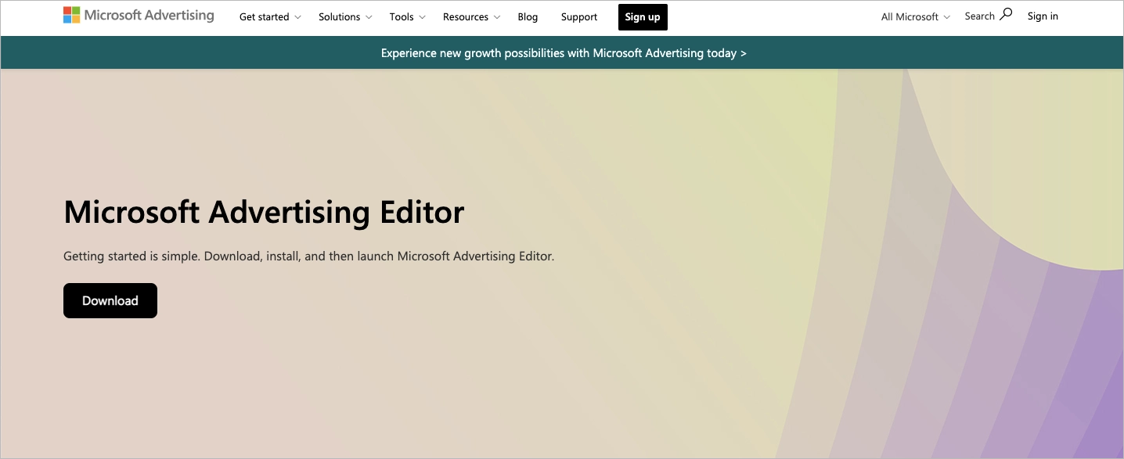Viewport: 1124px width, 459px height.
Task: Click the Download button
Action: [110, 301]
